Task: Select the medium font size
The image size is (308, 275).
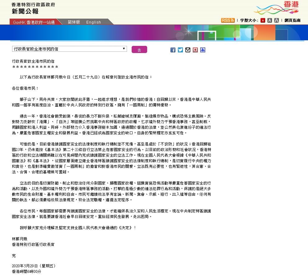Action: pyautogui.click(x=269, y=20)
